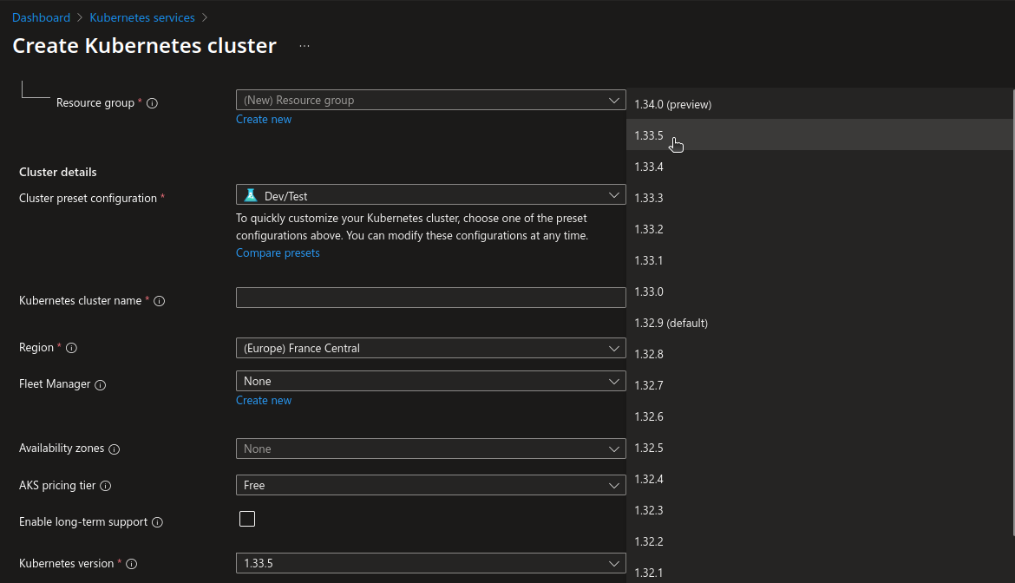1015x583 pixels.
Task: Go to Kubernetes services breadcrumb
Action: [x=142, y=17]
